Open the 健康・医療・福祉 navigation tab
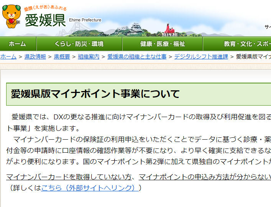 [163, 44]
